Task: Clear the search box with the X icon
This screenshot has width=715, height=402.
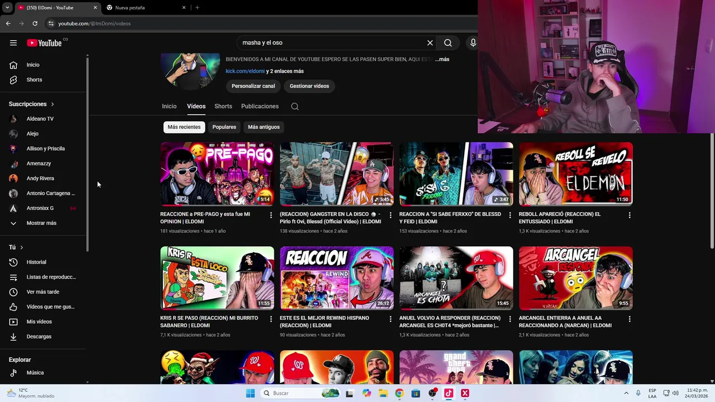Action: pyautogui.click(x=430, y=42)
